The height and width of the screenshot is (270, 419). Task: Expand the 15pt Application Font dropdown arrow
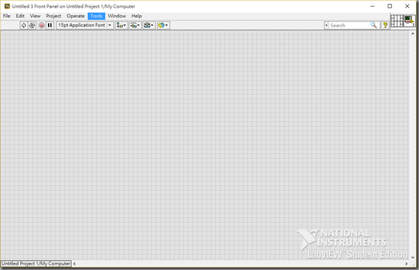(110, 25)
